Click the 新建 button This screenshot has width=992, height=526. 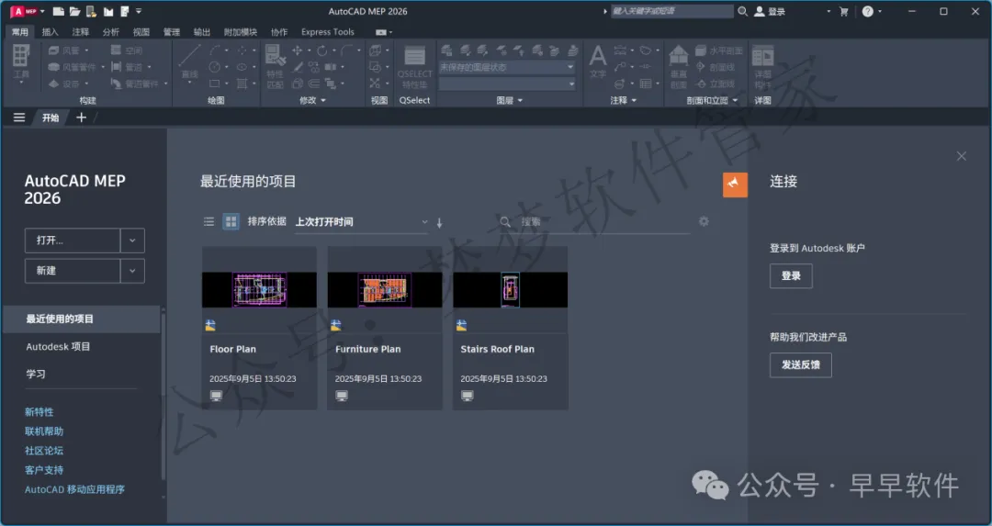[73, 271]
